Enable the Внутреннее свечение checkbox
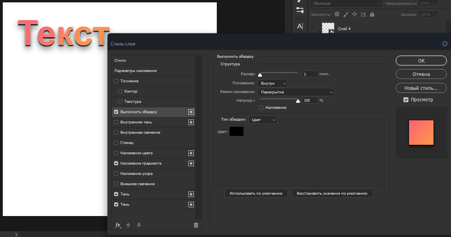 point(116,133)
